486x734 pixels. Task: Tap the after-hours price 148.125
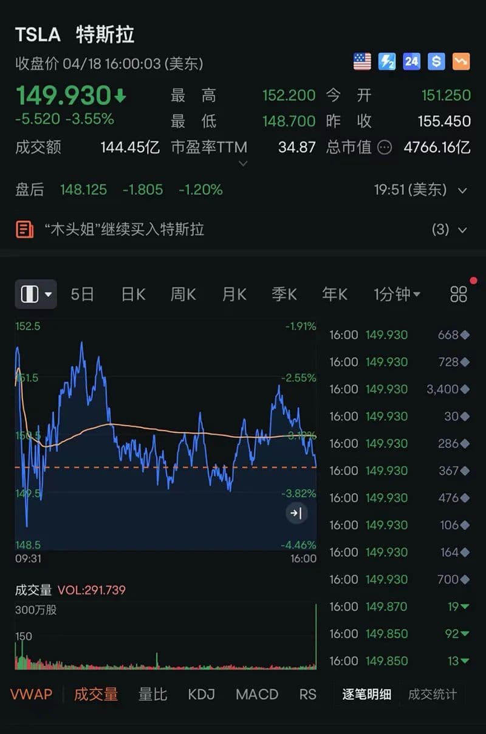[x=83, y=190]
